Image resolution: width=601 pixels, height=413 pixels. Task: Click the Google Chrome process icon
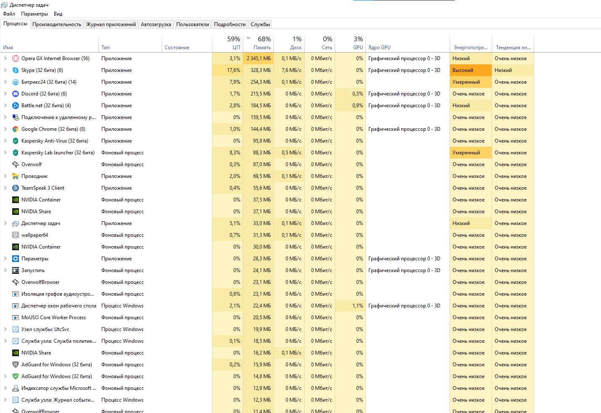point(16,129)
